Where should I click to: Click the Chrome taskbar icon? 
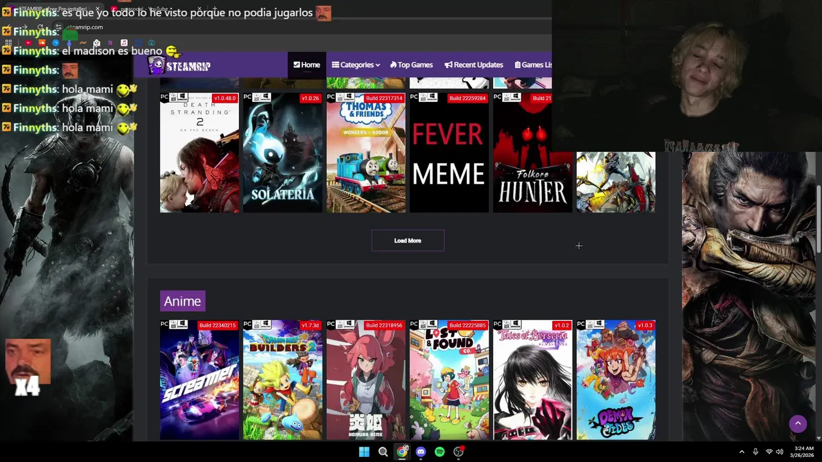coord(402,452)
